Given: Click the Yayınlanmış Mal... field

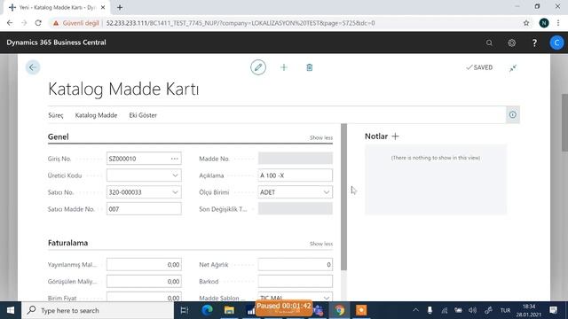Looking at the screenshot, I should click(x=144, y=264).
